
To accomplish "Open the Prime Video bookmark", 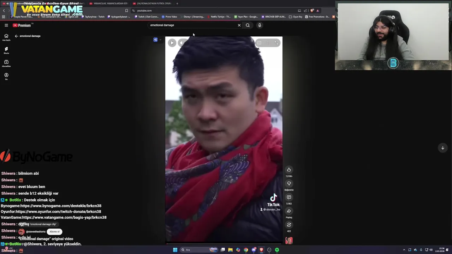I will click(169, 17).
